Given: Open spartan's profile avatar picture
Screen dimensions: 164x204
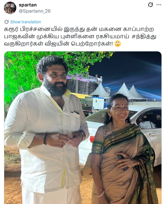Looking at the screenshot, I should (10, 8).
